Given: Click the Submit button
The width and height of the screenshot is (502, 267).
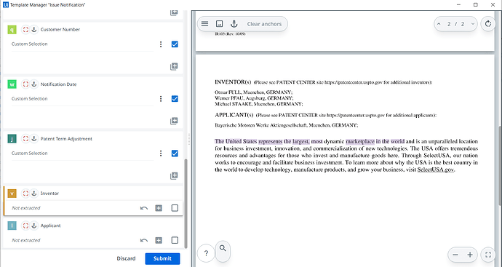Looking at the screenshot, I should pos(162,258).
